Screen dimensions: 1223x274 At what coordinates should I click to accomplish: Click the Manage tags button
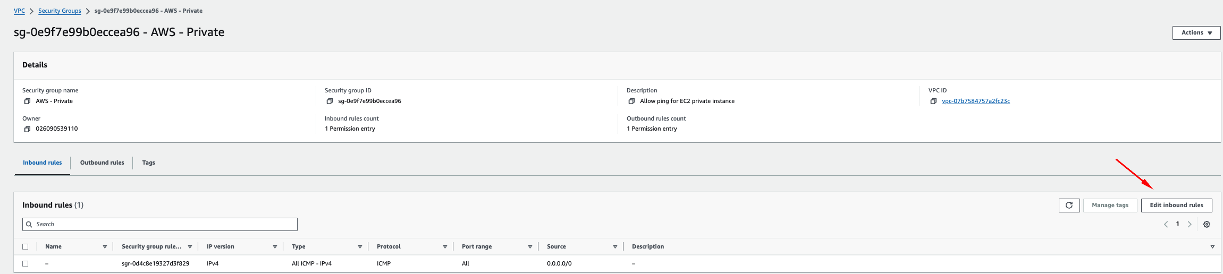tap(1110, 205)
